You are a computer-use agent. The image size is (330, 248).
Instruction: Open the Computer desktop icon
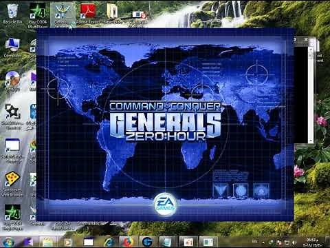tap(12, 48)
